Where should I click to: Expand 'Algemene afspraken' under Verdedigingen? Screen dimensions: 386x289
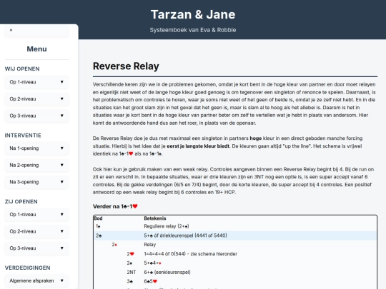click(36, 280)
